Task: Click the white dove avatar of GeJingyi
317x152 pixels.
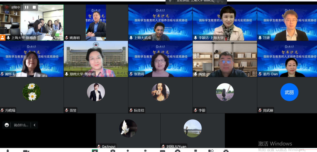Action: pos(128,128)
